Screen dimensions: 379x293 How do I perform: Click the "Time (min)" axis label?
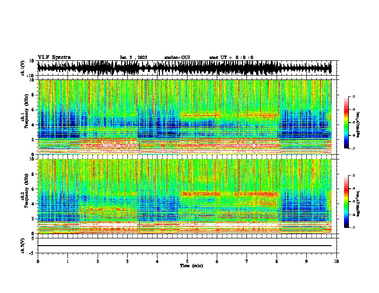point(191,266)
